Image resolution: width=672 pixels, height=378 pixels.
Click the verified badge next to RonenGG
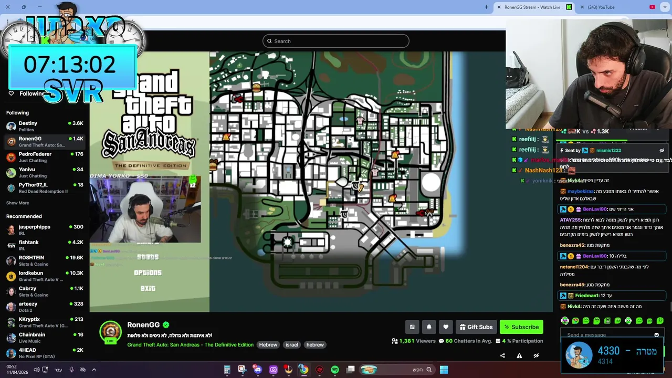tap(166, 325)
